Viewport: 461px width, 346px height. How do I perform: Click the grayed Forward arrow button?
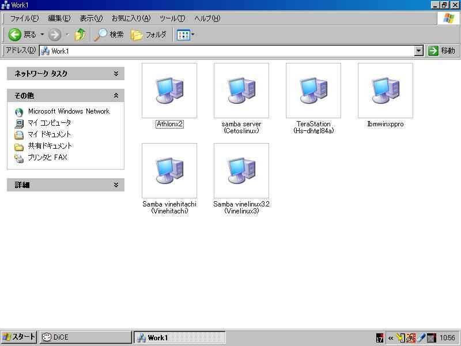coord(55,35)
